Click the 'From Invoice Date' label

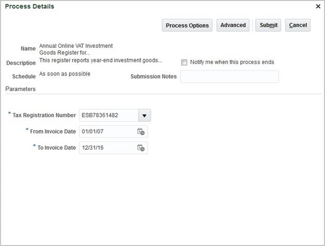(x=53, y=132)
